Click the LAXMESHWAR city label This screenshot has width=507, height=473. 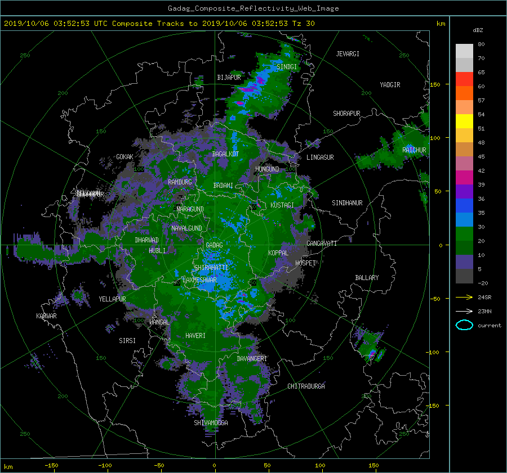click(x=199, y=280)
